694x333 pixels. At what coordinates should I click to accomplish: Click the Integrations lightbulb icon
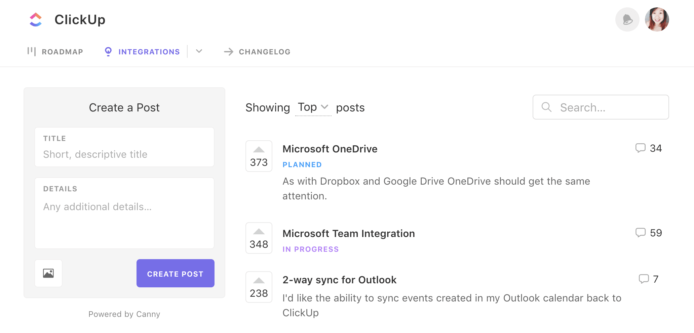coord(108,51)
